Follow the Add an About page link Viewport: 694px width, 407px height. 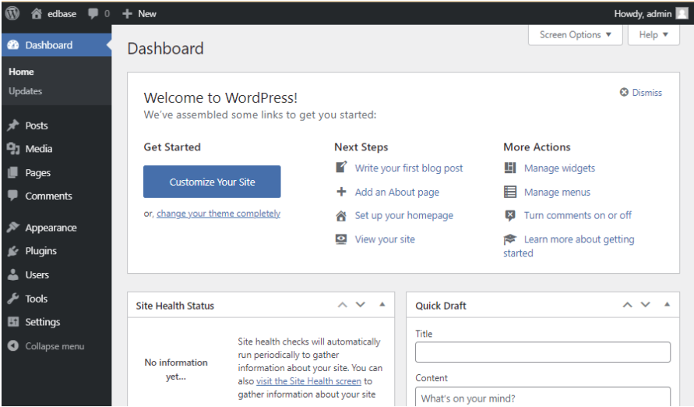pos(397,192)
